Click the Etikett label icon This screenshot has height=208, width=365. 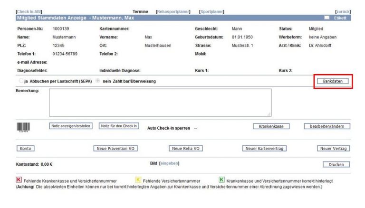tap(327, 18)
